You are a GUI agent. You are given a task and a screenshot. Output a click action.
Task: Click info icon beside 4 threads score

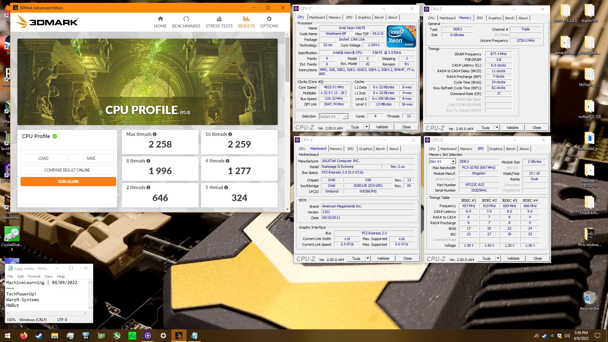[227, 161]
